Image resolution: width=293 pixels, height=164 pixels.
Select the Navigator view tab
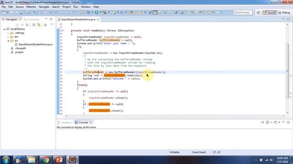(x=11, y=19)
